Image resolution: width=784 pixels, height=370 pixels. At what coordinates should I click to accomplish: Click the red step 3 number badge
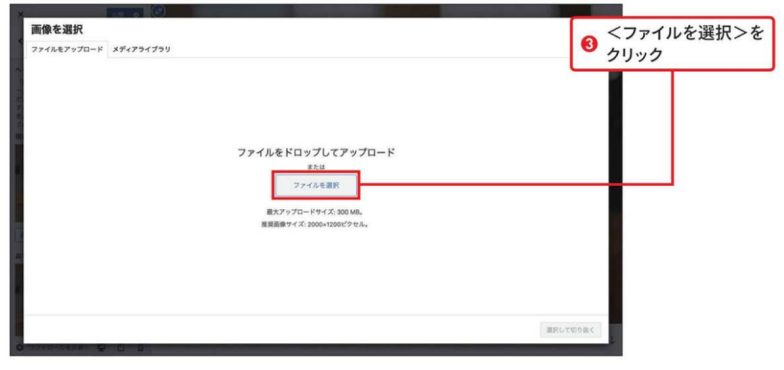coord(589,44)
